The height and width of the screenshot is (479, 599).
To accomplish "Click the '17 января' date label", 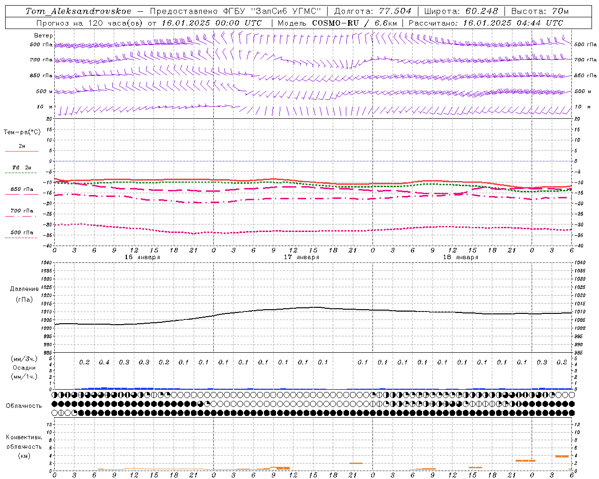I will [301, 257].
